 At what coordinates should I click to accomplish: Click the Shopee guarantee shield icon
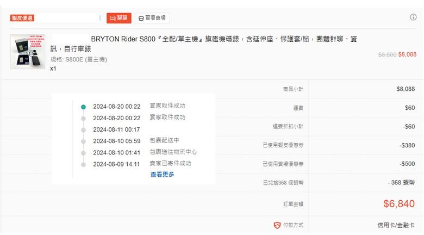[277, 225]
